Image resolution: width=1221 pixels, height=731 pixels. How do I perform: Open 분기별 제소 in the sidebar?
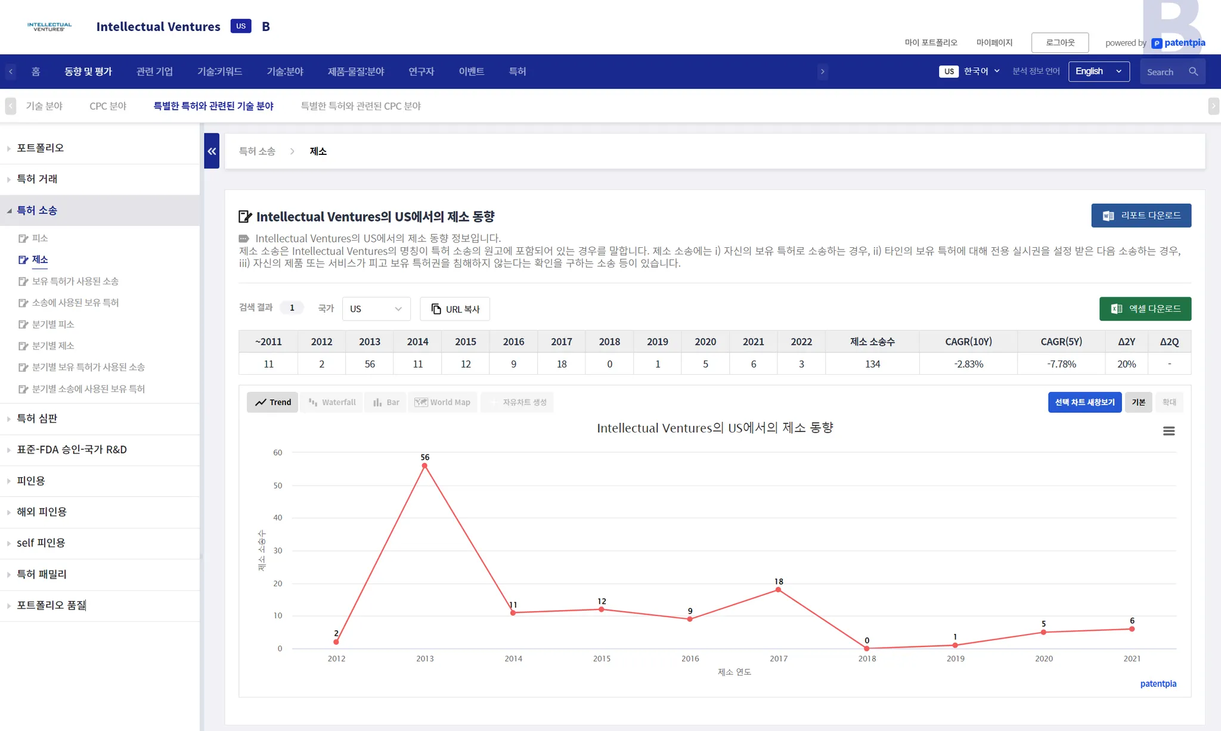click(x=53, y=346)
